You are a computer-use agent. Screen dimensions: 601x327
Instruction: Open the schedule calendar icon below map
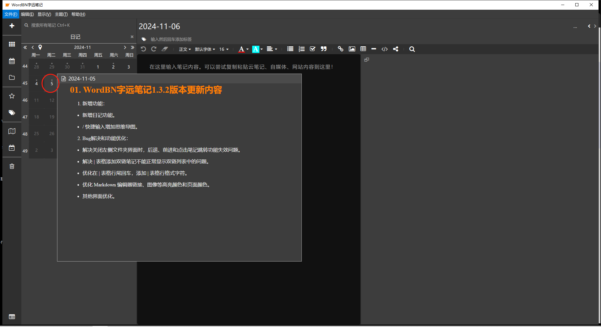coord(12,148)
